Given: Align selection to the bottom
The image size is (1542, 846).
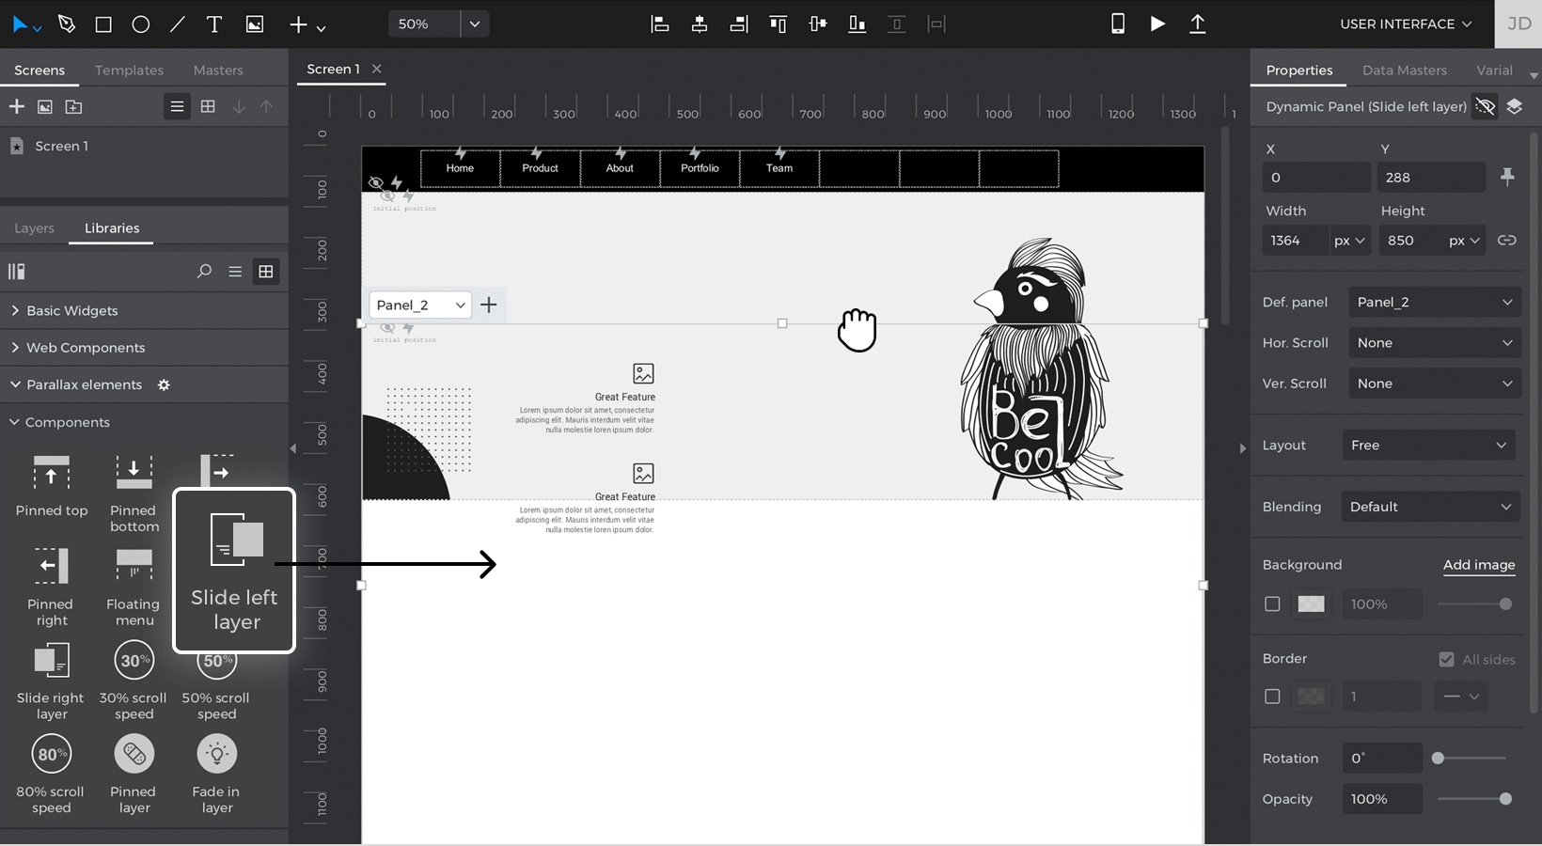Looking at the screenshot, I should tap(858, 24).
